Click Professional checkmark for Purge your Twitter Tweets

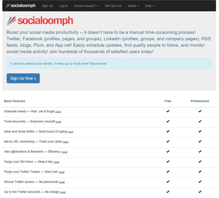pos(200,172)
